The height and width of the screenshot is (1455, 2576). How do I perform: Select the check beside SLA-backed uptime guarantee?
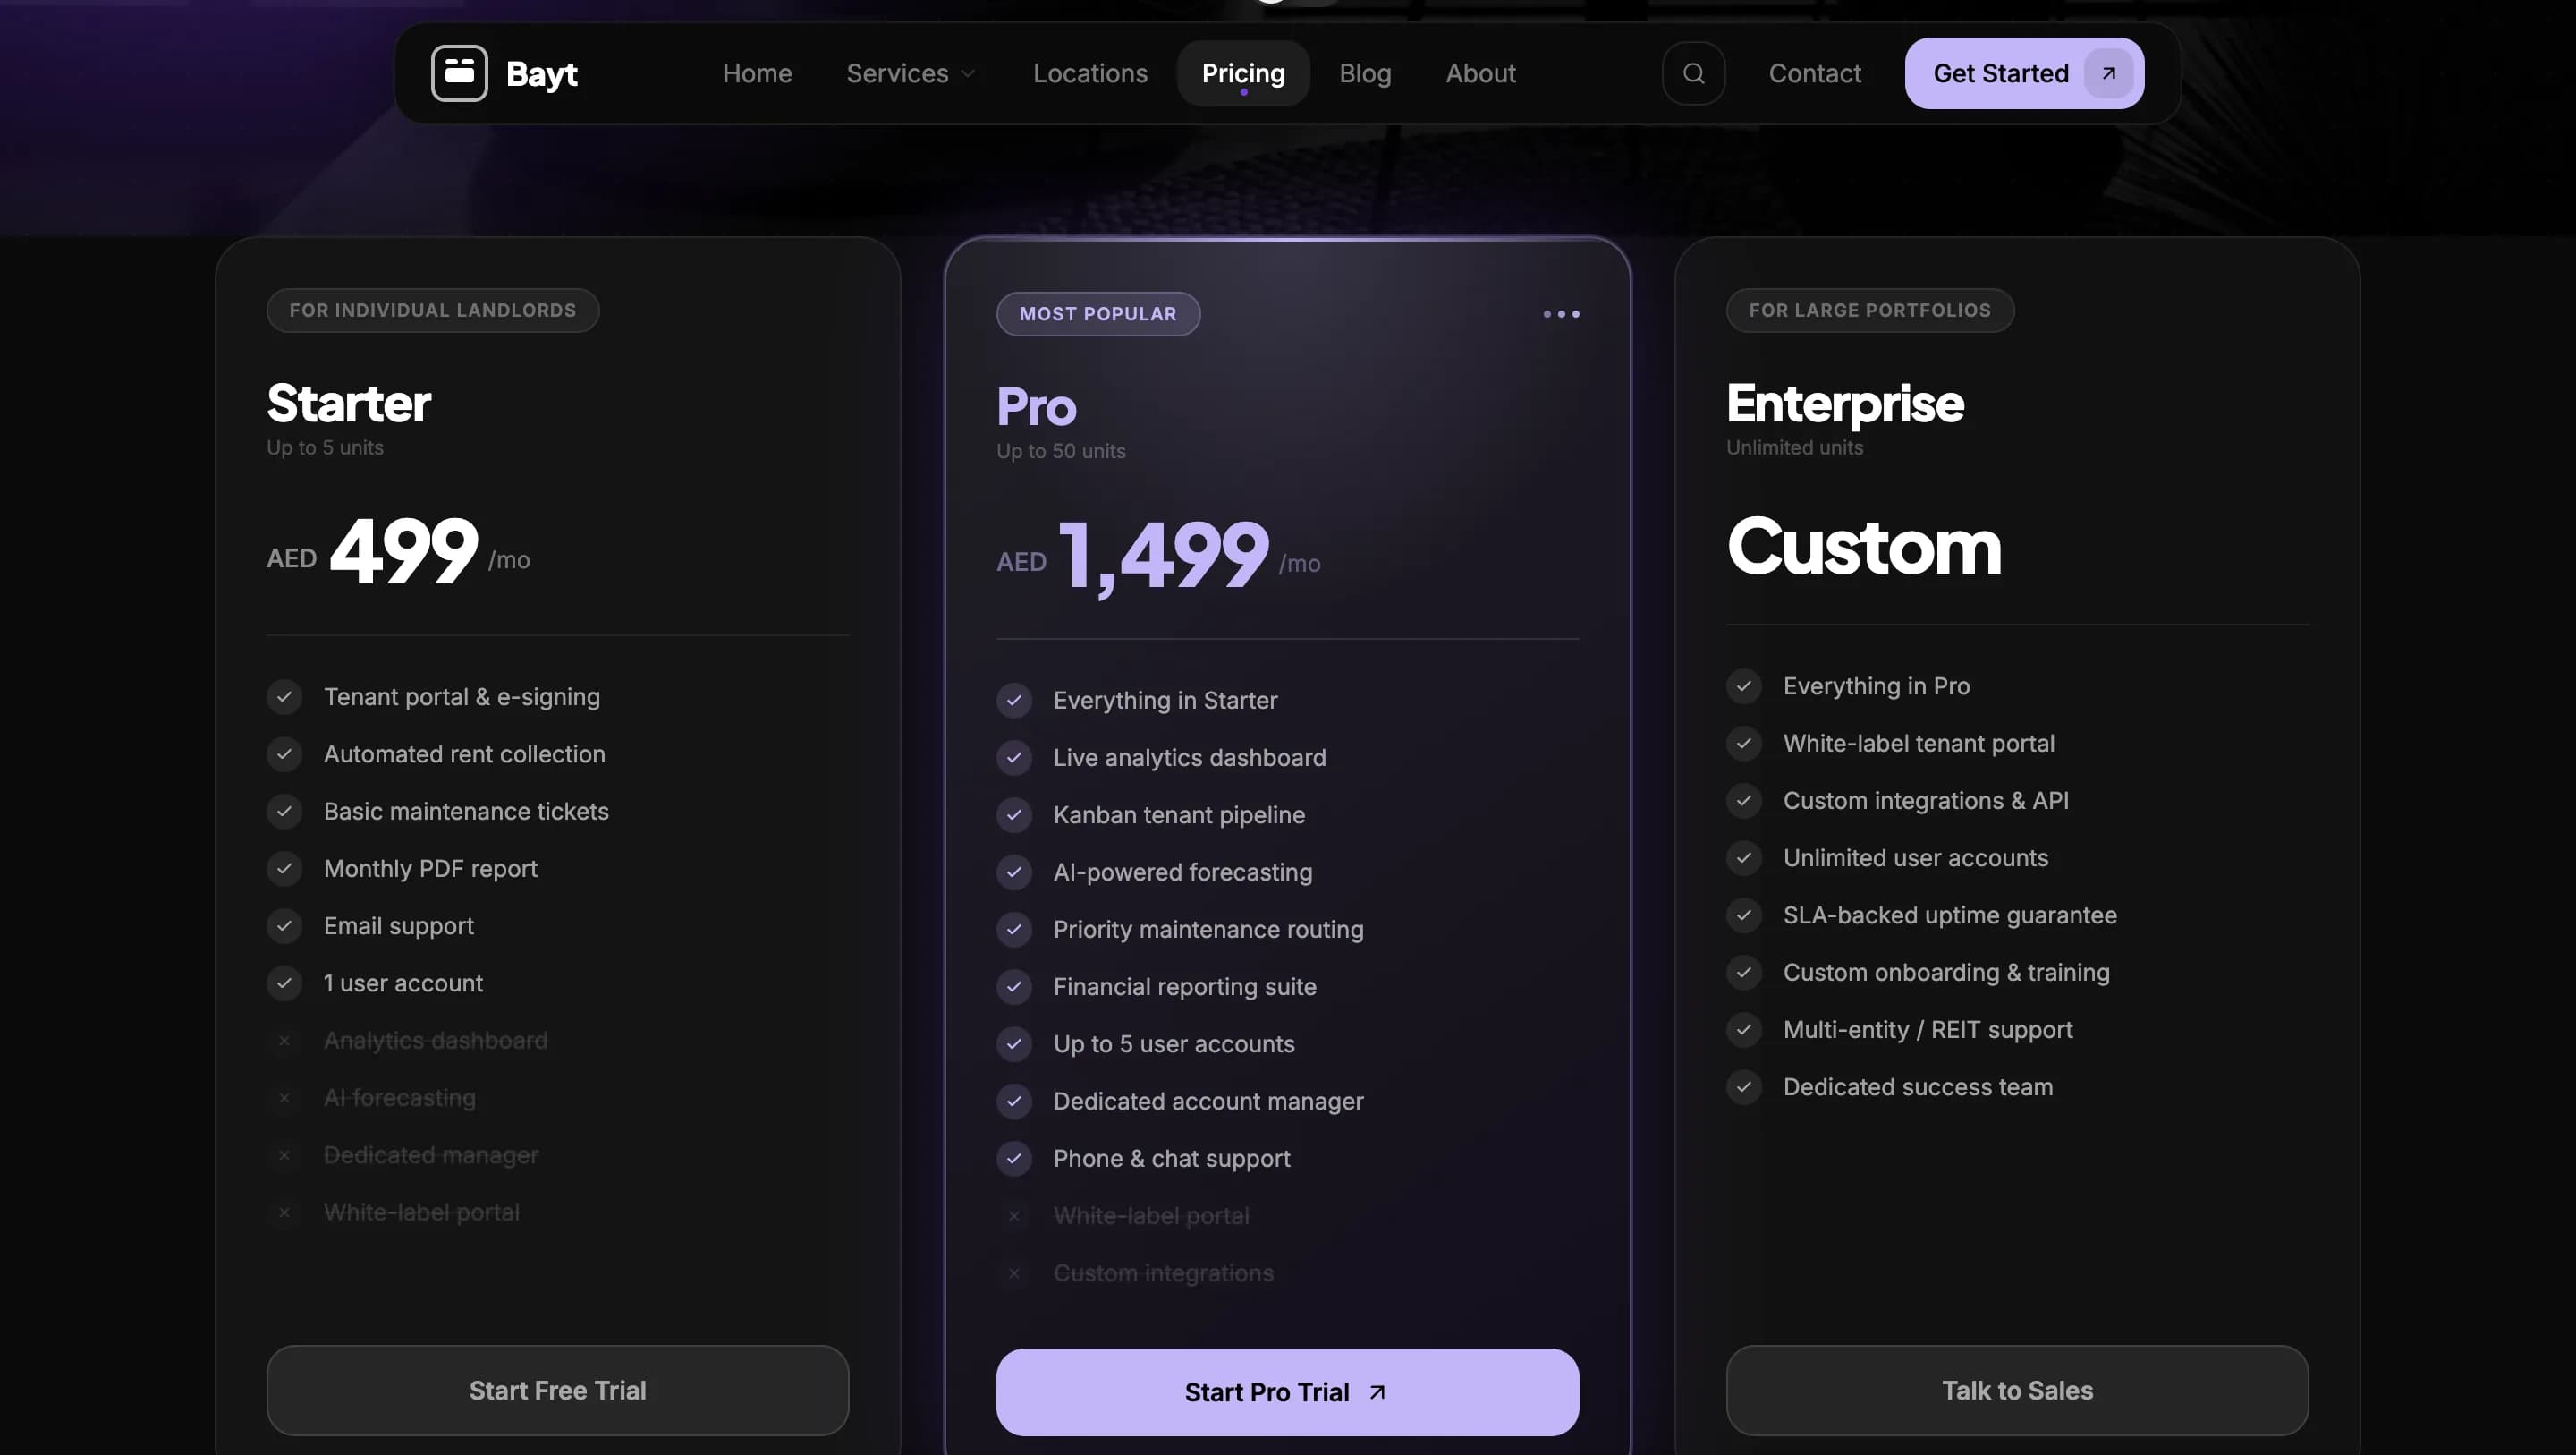coord(1744,915)
